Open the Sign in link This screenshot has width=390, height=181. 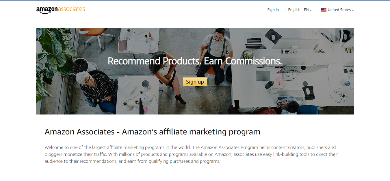point(273,10)
